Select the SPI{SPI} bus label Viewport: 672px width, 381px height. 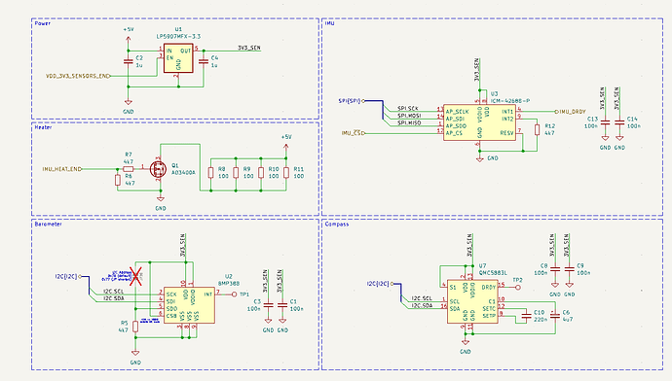point(351,101)
